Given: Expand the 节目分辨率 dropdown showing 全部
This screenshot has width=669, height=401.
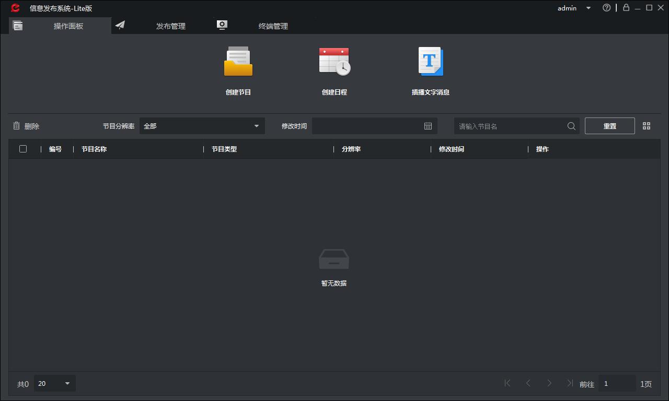Looking at the screenshot, I should (202, 126).
